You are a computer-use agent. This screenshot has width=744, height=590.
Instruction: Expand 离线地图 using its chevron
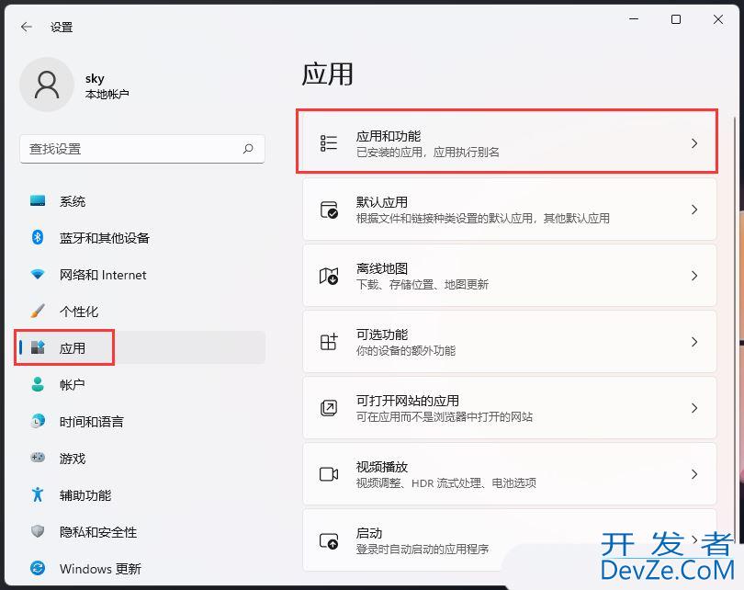(x=694, y=276)
